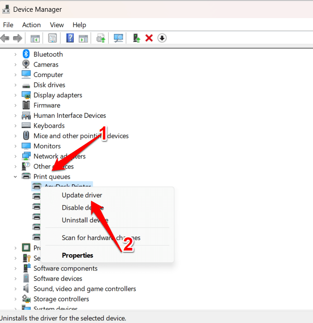Expand the Keyboards category
The image size is (313, 323).
coord(15,125)
